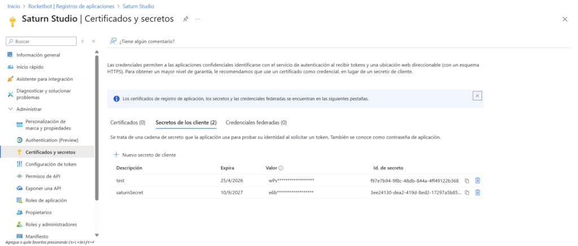Delete the test client secret
Screen dimensions: 578x246
(478, 181)
